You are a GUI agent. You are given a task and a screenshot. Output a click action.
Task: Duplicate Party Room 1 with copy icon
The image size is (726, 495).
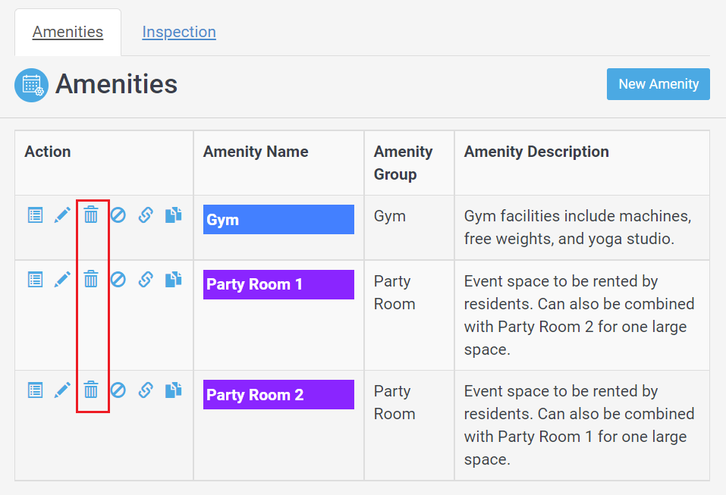(x=174, y=280)
